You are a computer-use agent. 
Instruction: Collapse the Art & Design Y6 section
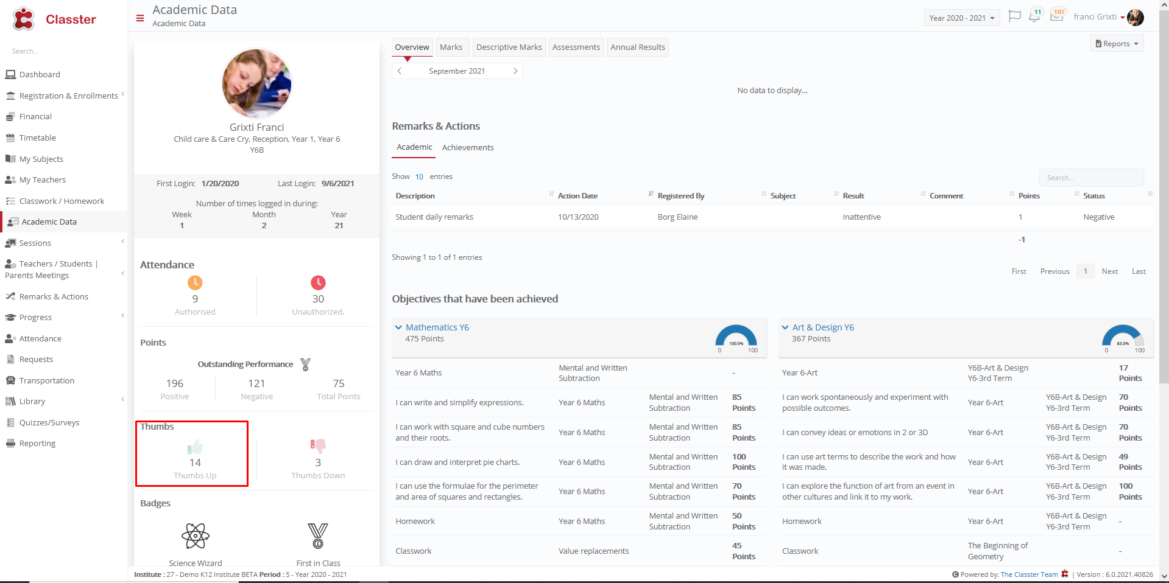785,327
